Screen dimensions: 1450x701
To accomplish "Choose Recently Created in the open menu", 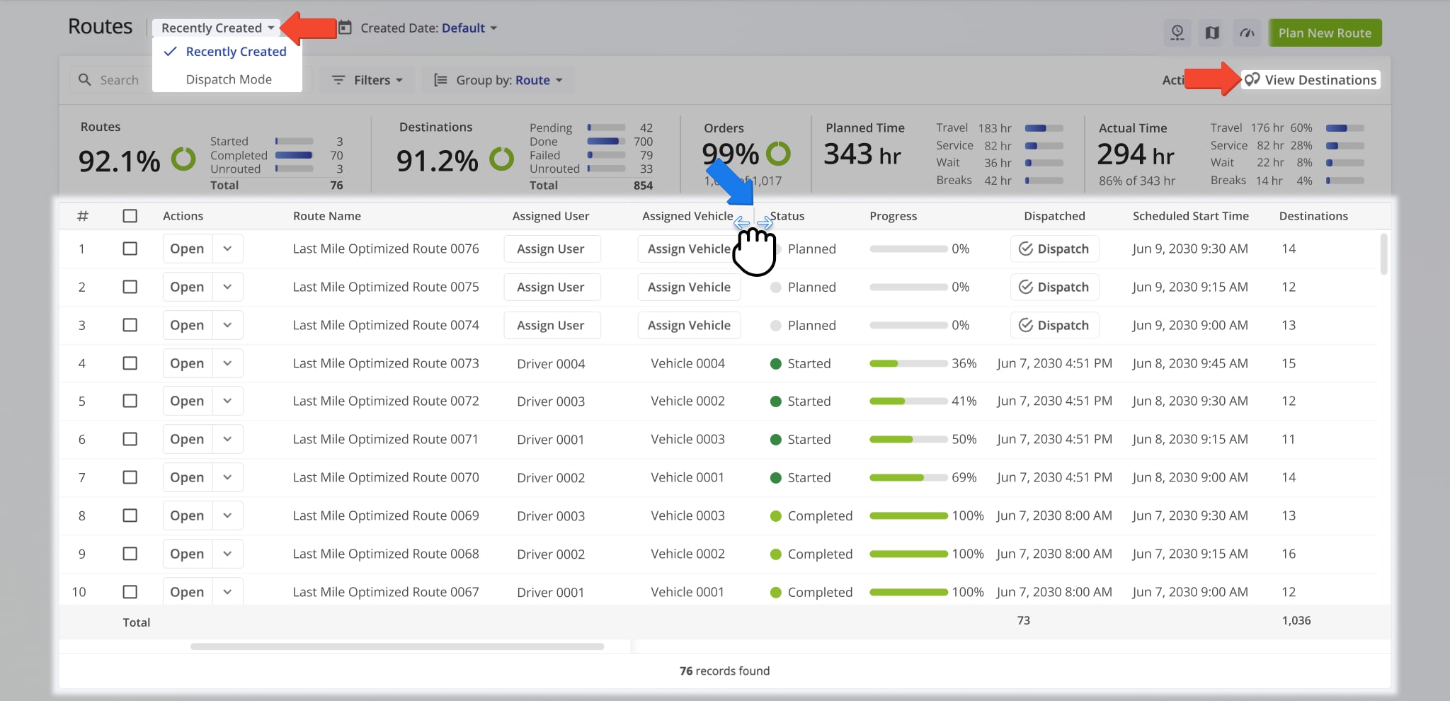I will pos(236,51).
